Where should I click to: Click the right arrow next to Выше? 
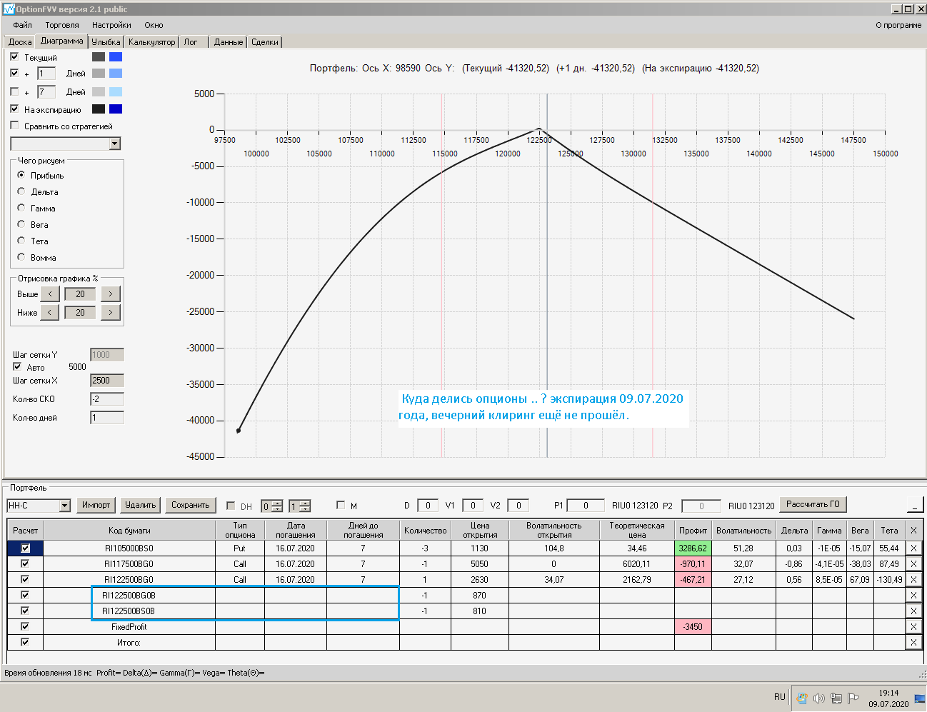(x=111, y=294)
